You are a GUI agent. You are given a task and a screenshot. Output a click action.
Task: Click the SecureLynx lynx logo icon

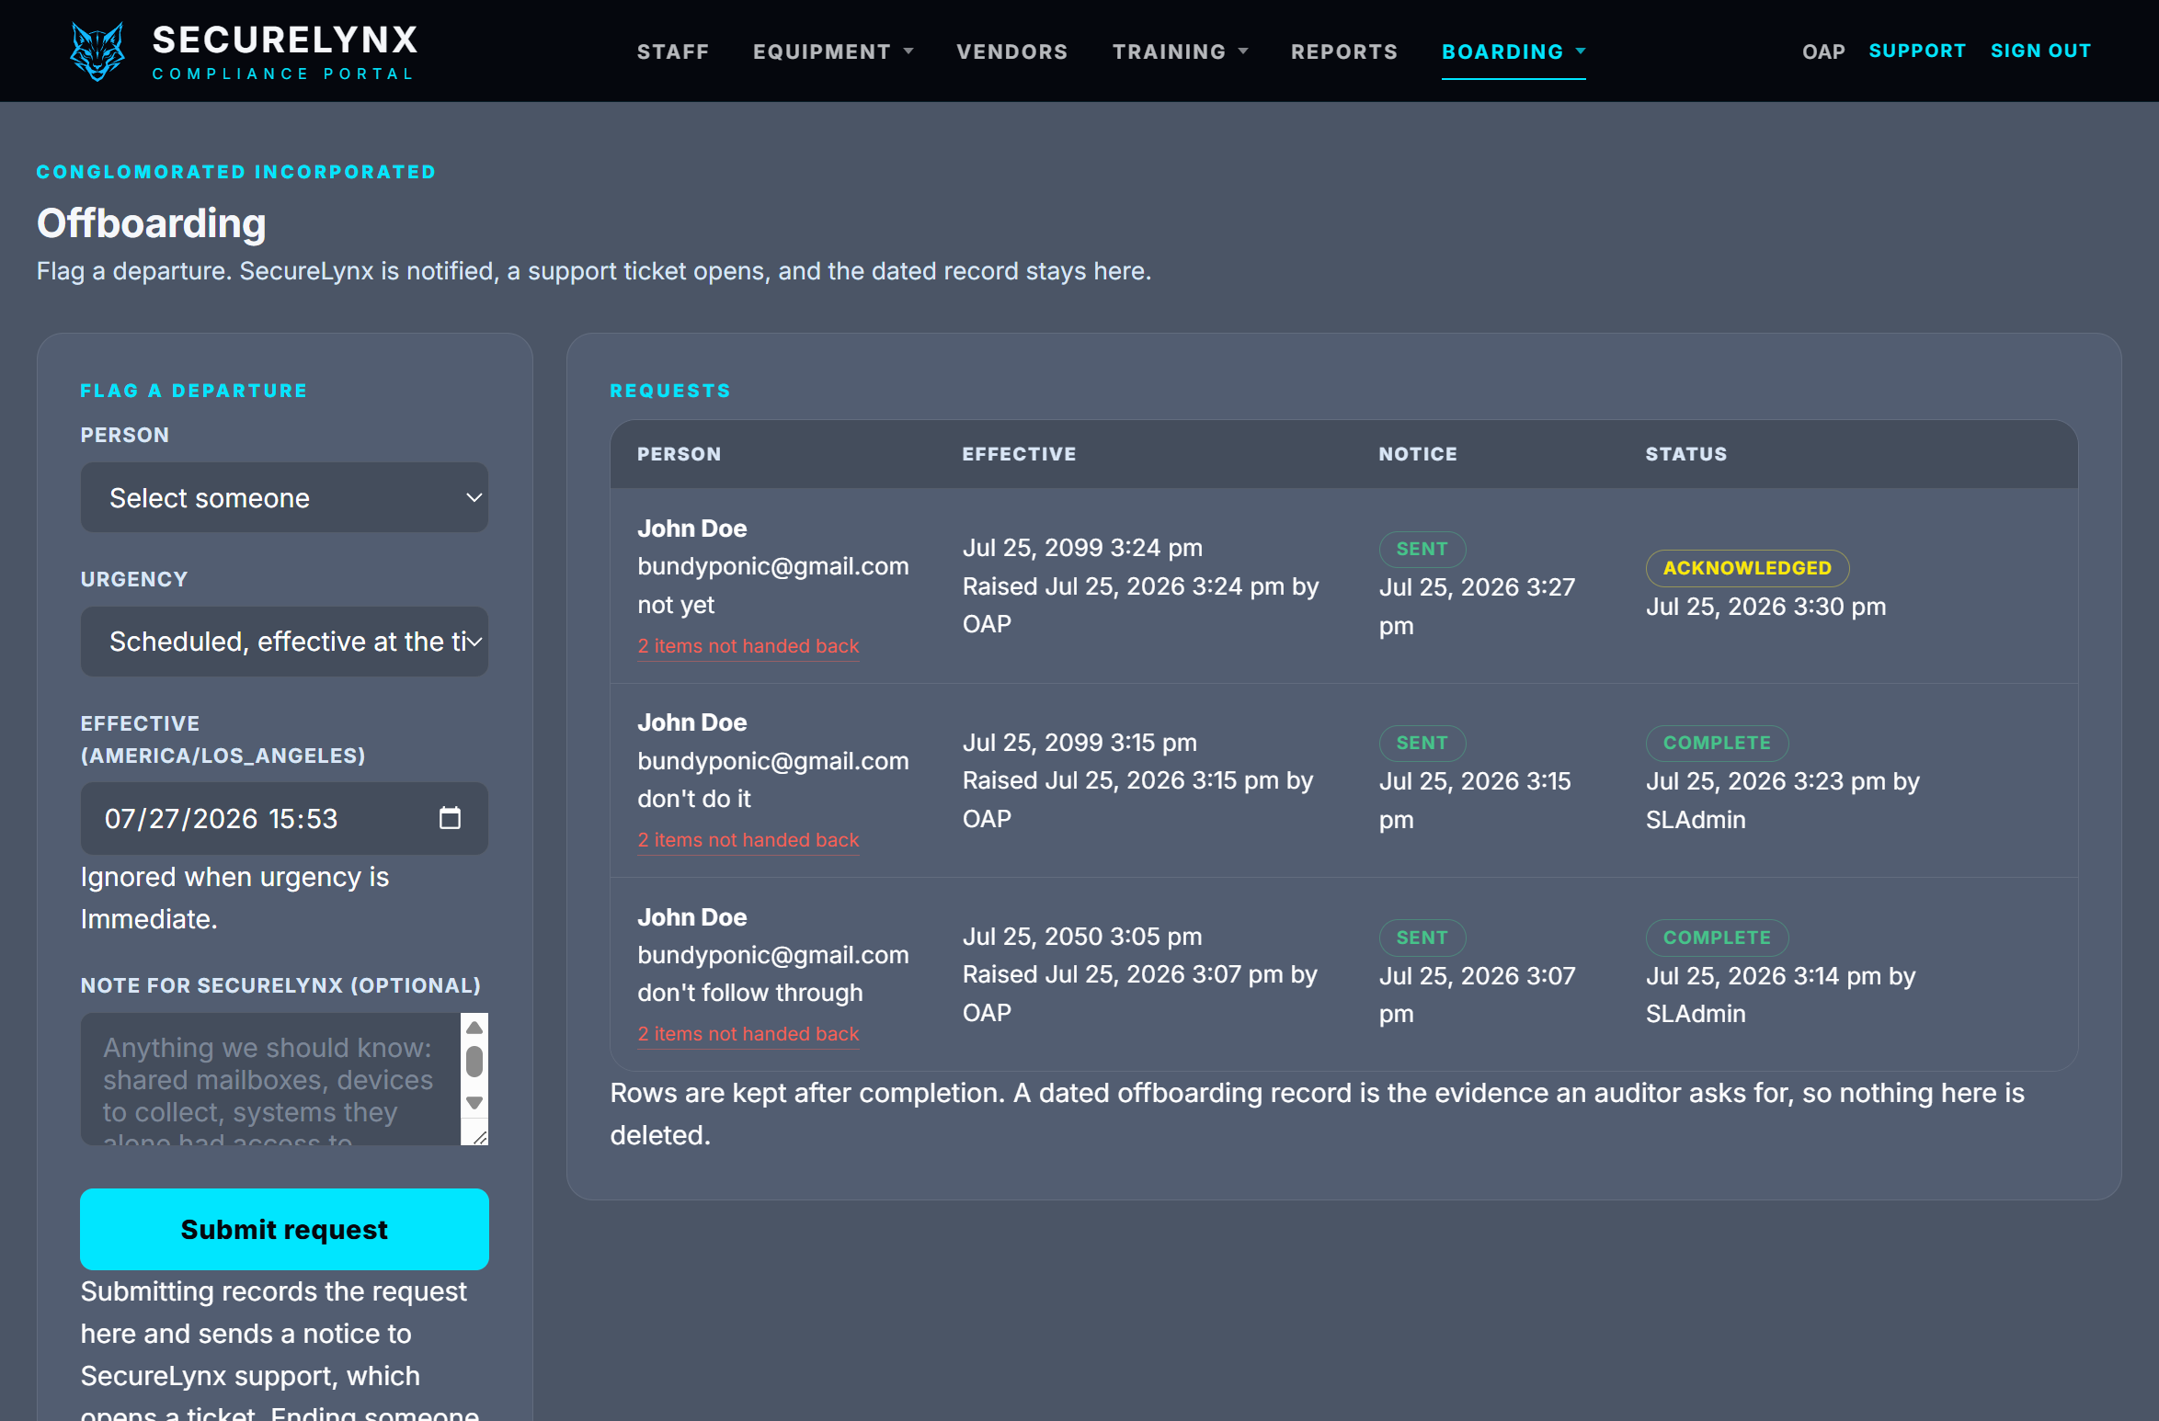97,51
